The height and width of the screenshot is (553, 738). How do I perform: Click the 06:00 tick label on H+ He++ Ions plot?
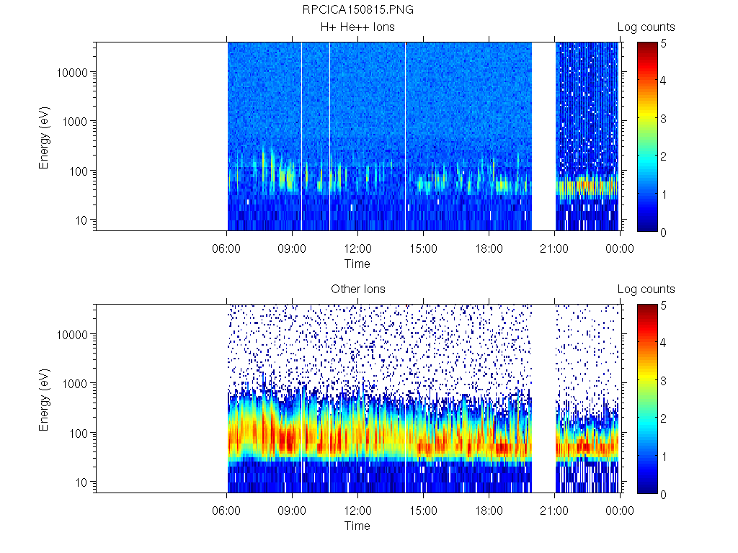pos(226,248)
